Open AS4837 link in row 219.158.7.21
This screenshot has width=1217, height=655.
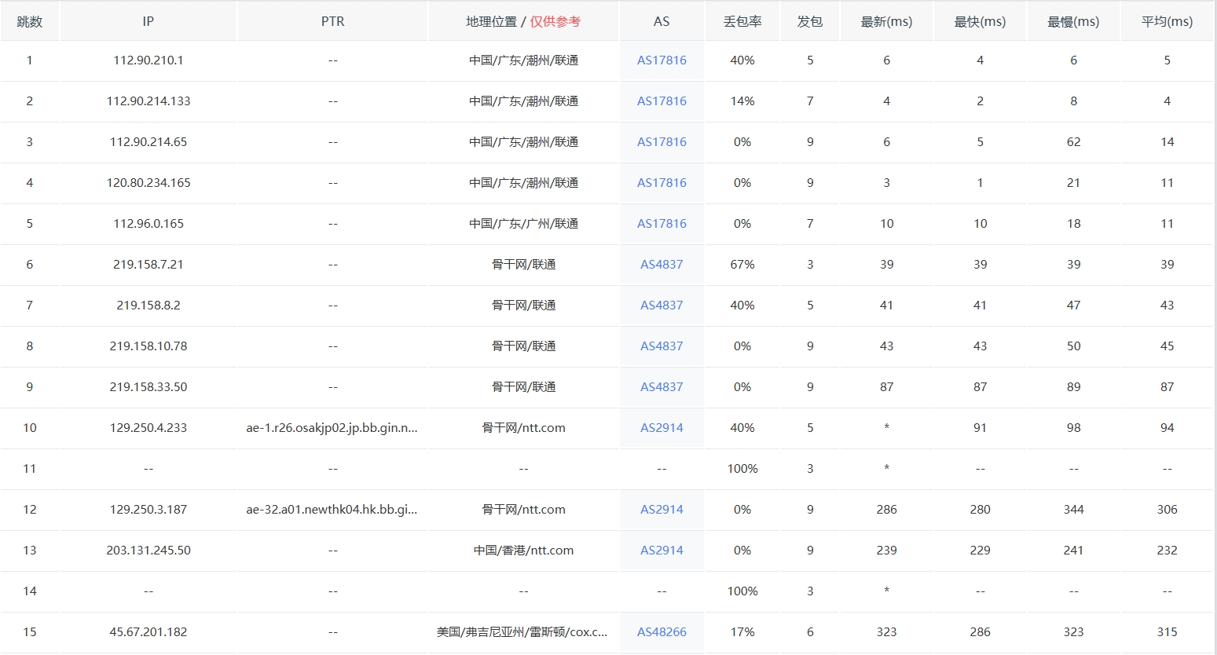(662, 265)
